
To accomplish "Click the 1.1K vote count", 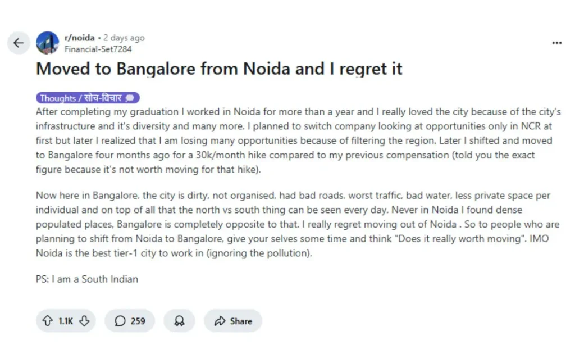I will click(x=66, y=321).
